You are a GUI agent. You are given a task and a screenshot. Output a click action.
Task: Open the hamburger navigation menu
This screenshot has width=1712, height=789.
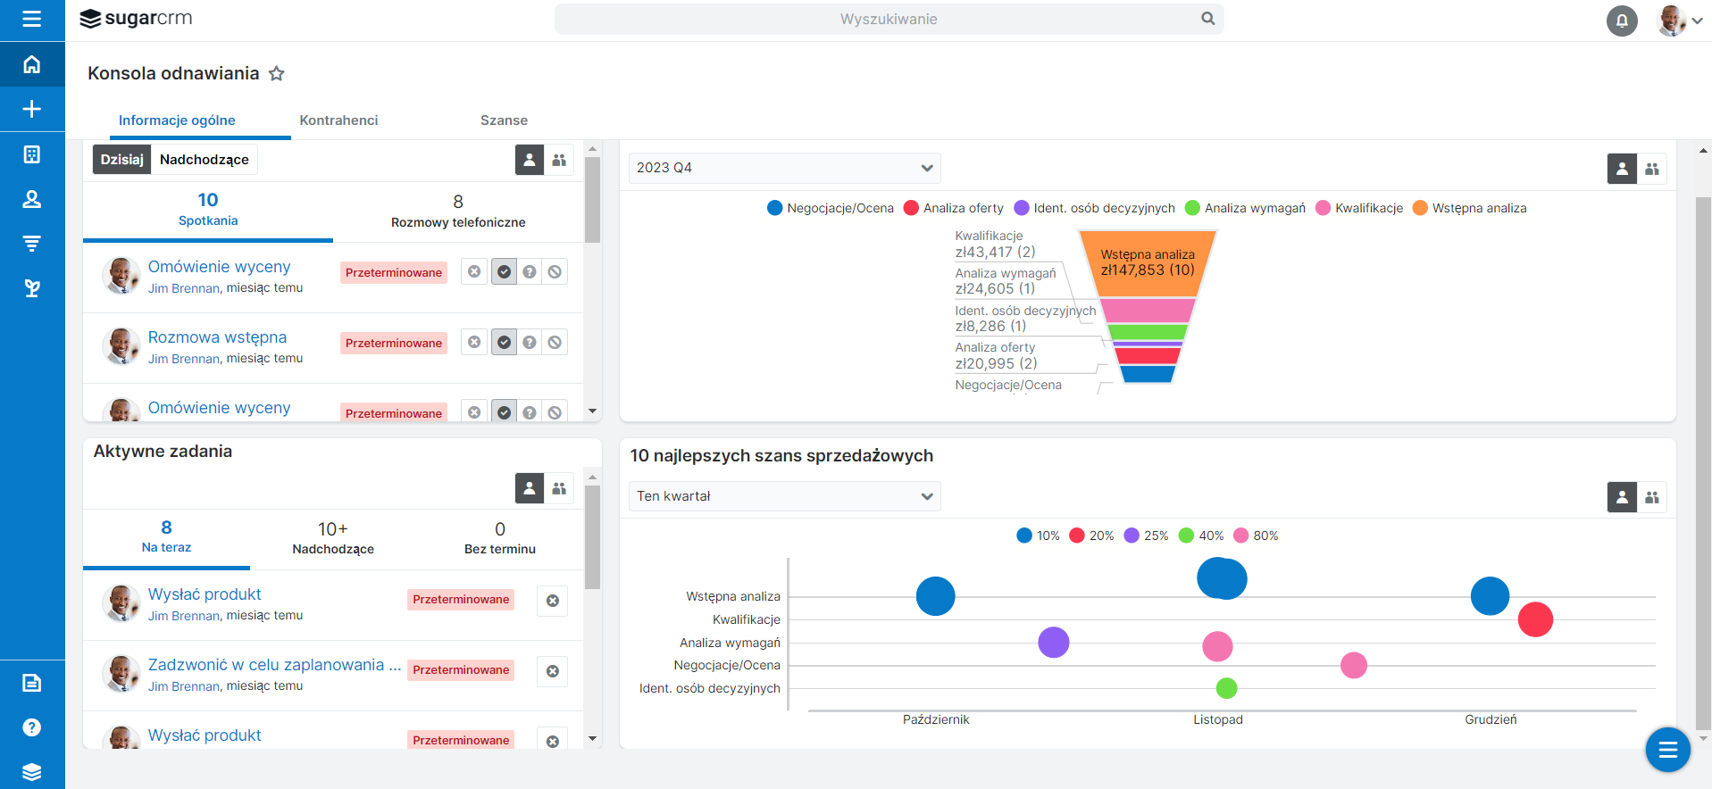32,19
